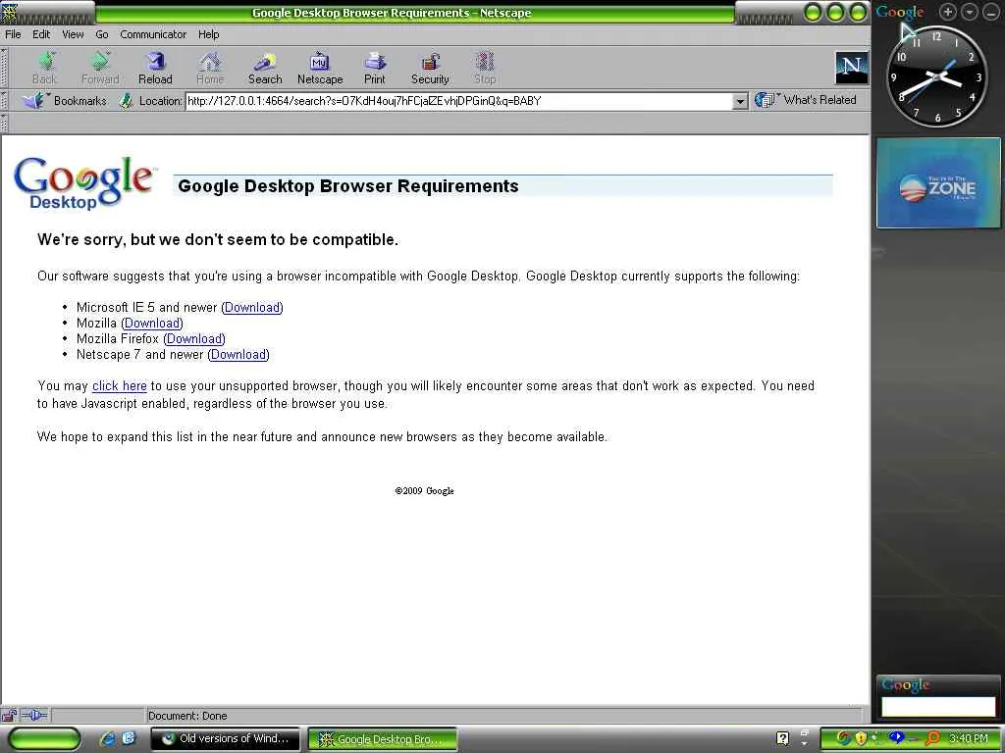Open the Google sidebar options menu arrow
The image size is (1005, 753).
pos(969,12)
